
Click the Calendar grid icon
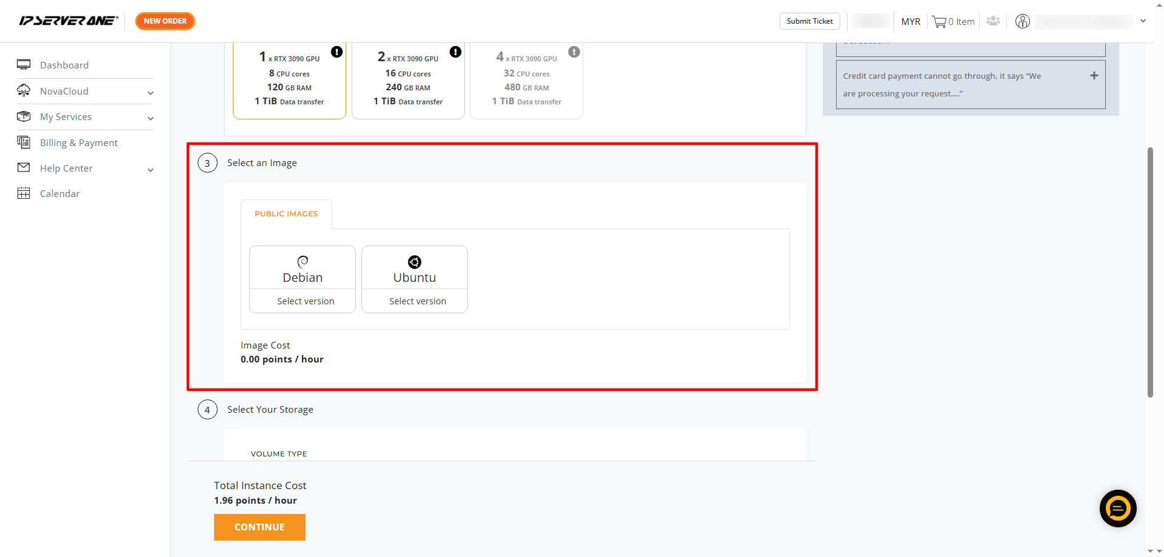(x=24, y=193)
